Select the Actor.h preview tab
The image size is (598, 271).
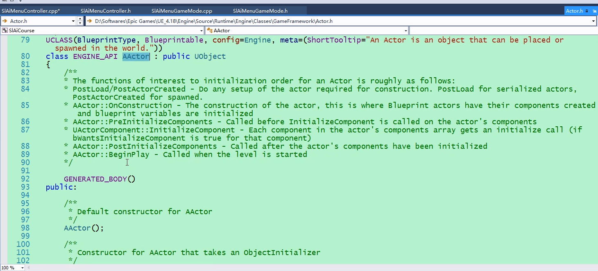[x=574, y=11]
